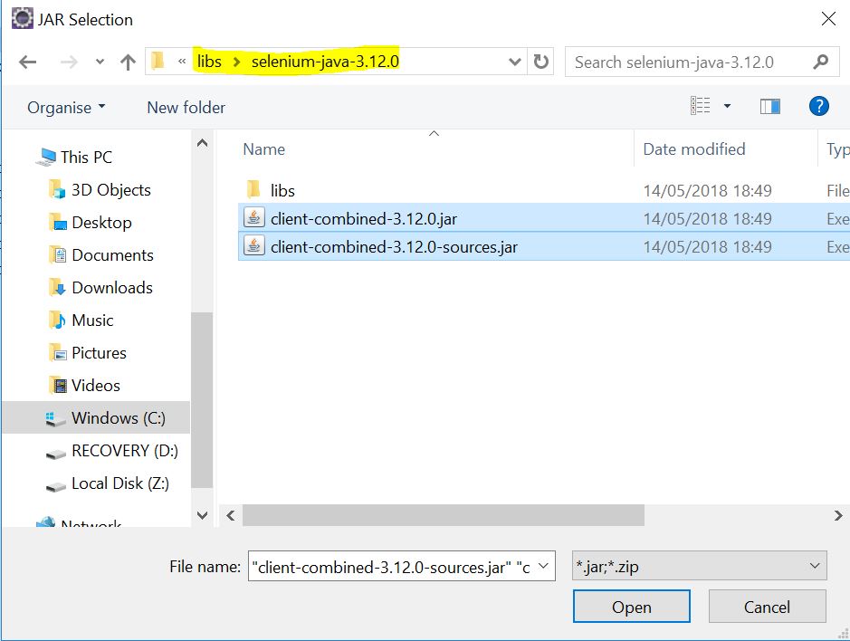The height and width of the screenshot is (641, 850).
Task: Toggle the preview pane icon
Action: (770, 107)
